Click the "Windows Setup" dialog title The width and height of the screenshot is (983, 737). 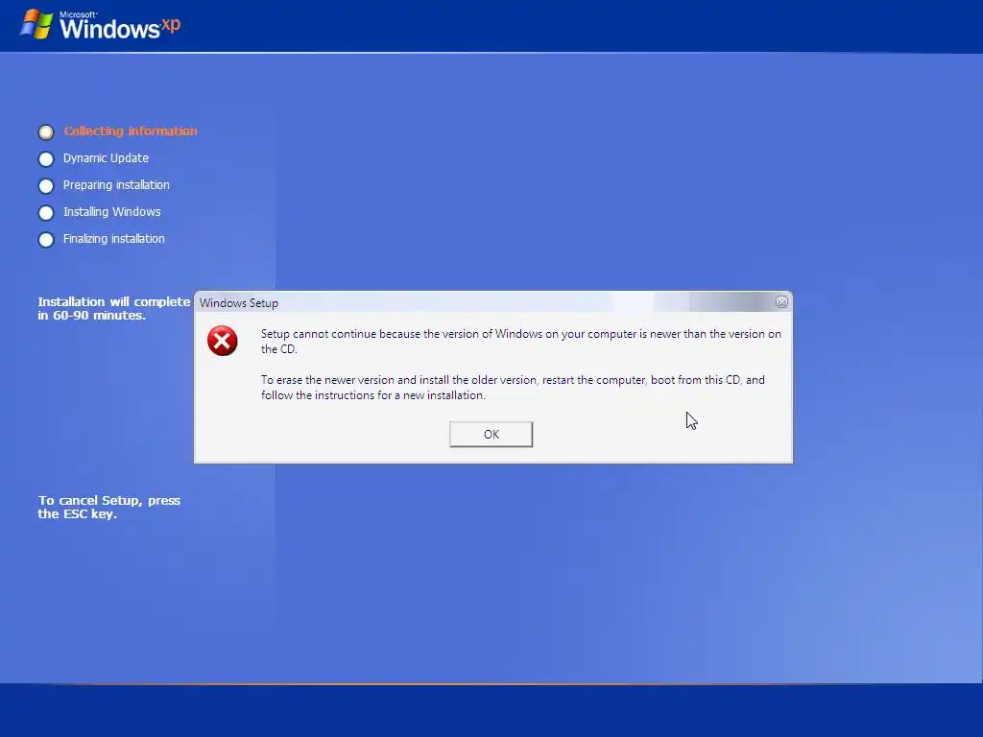click(x=239, y=302)
